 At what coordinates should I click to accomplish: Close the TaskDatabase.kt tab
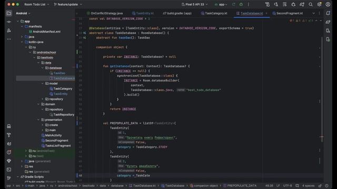(266, 13)
